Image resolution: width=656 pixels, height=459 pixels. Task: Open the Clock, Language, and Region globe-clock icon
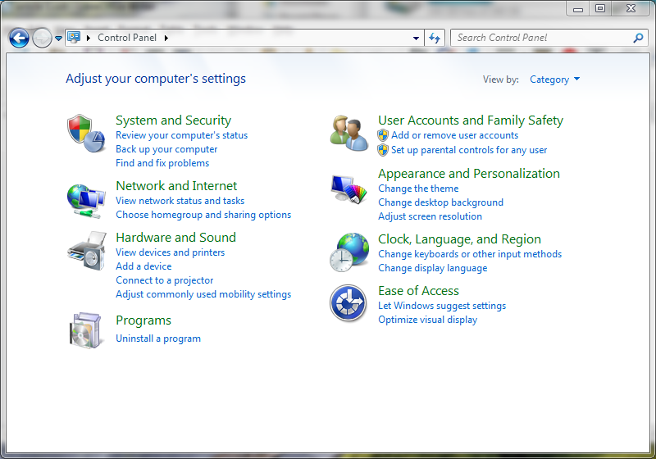tap(349, 252)
